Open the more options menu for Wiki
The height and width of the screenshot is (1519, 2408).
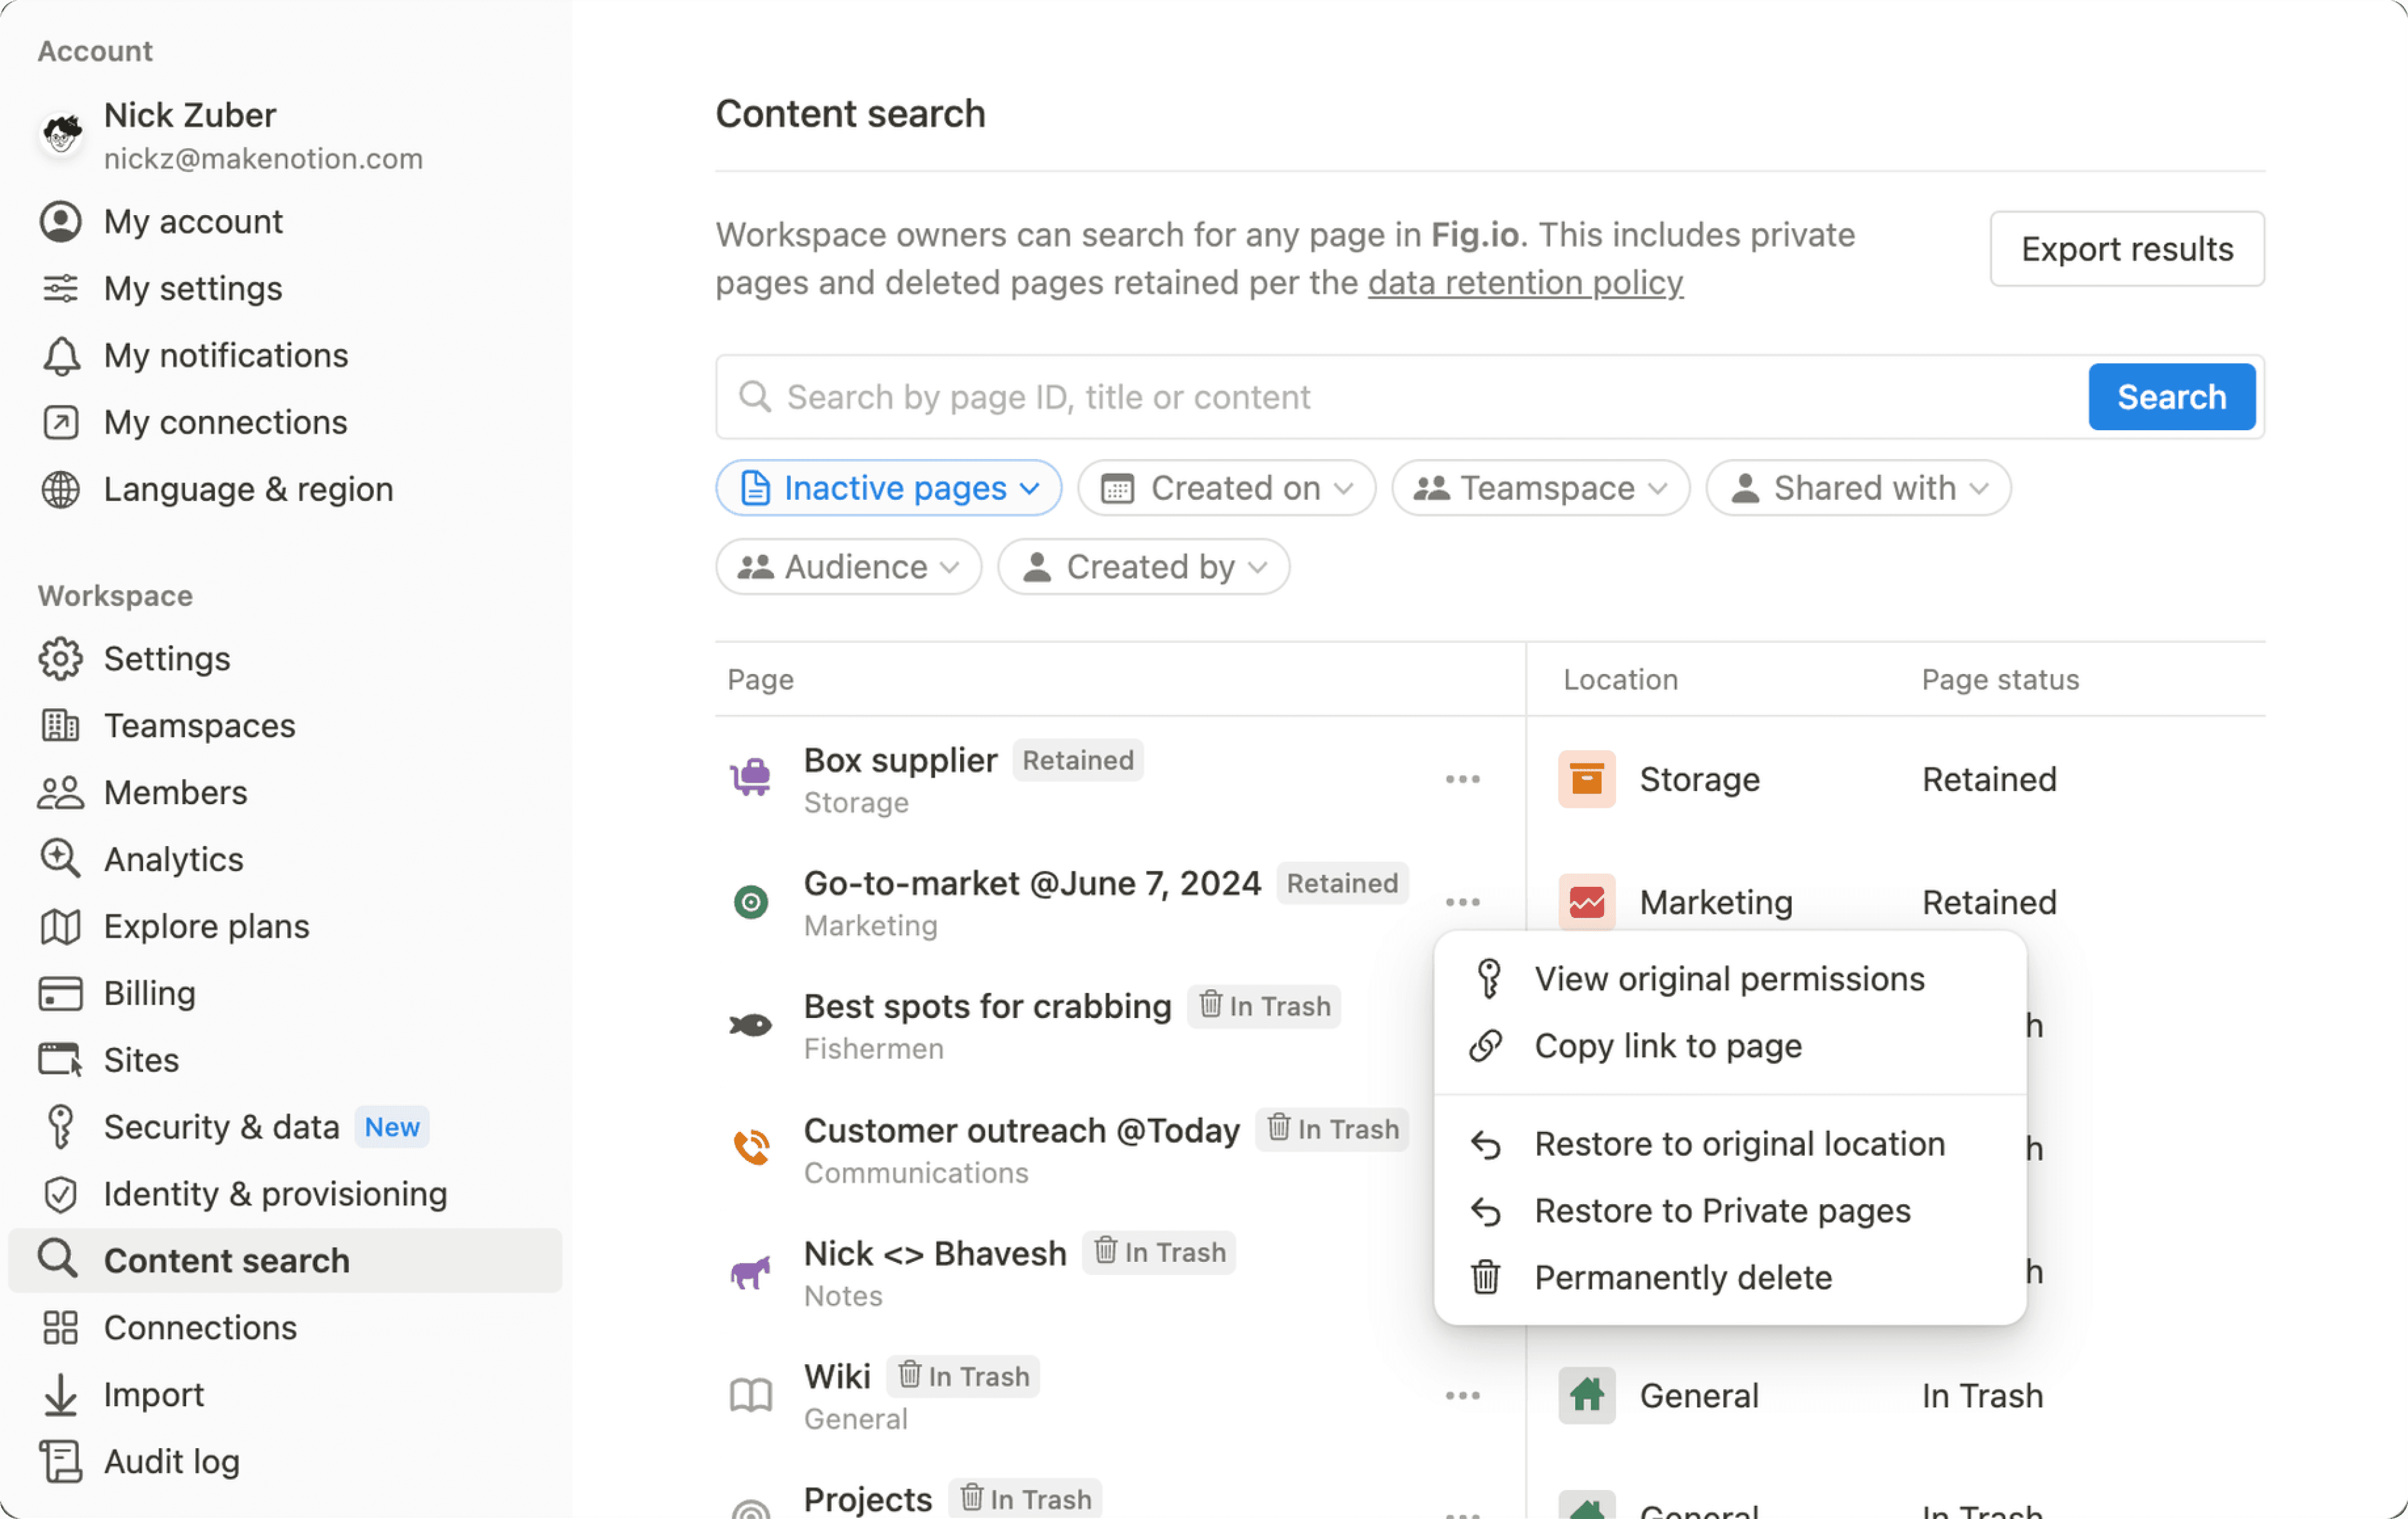(x=1463, y=1395)
